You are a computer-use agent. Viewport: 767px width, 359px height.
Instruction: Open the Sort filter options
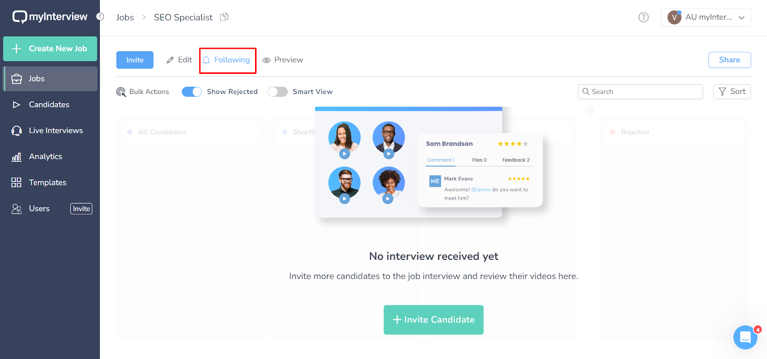732,92
